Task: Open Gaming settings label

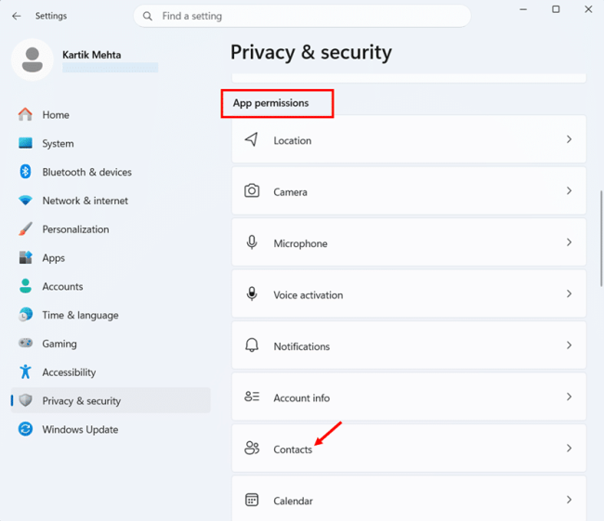Action: click(59, 344)
